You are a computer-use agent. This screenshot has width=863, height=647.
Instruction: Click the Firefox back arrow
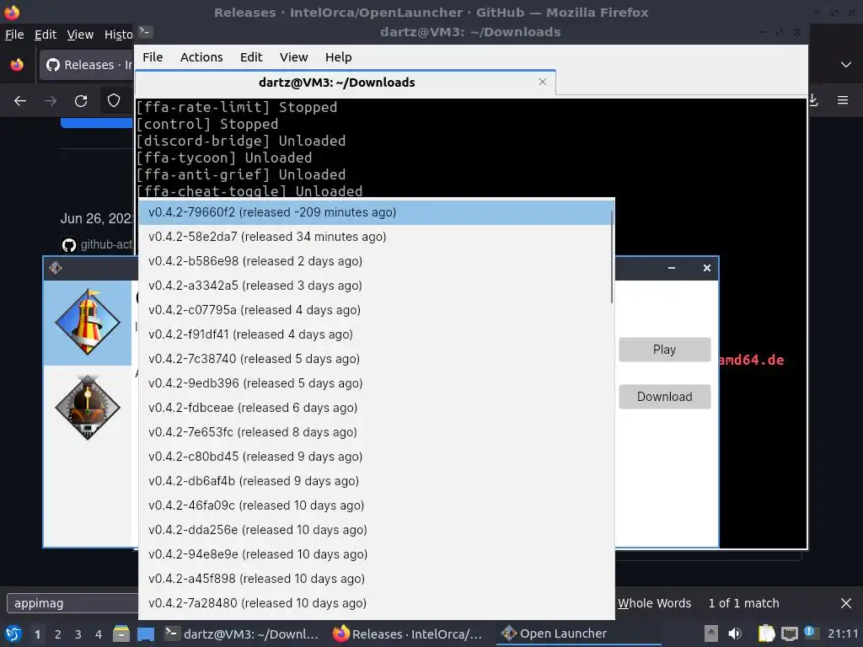point(20,101)
